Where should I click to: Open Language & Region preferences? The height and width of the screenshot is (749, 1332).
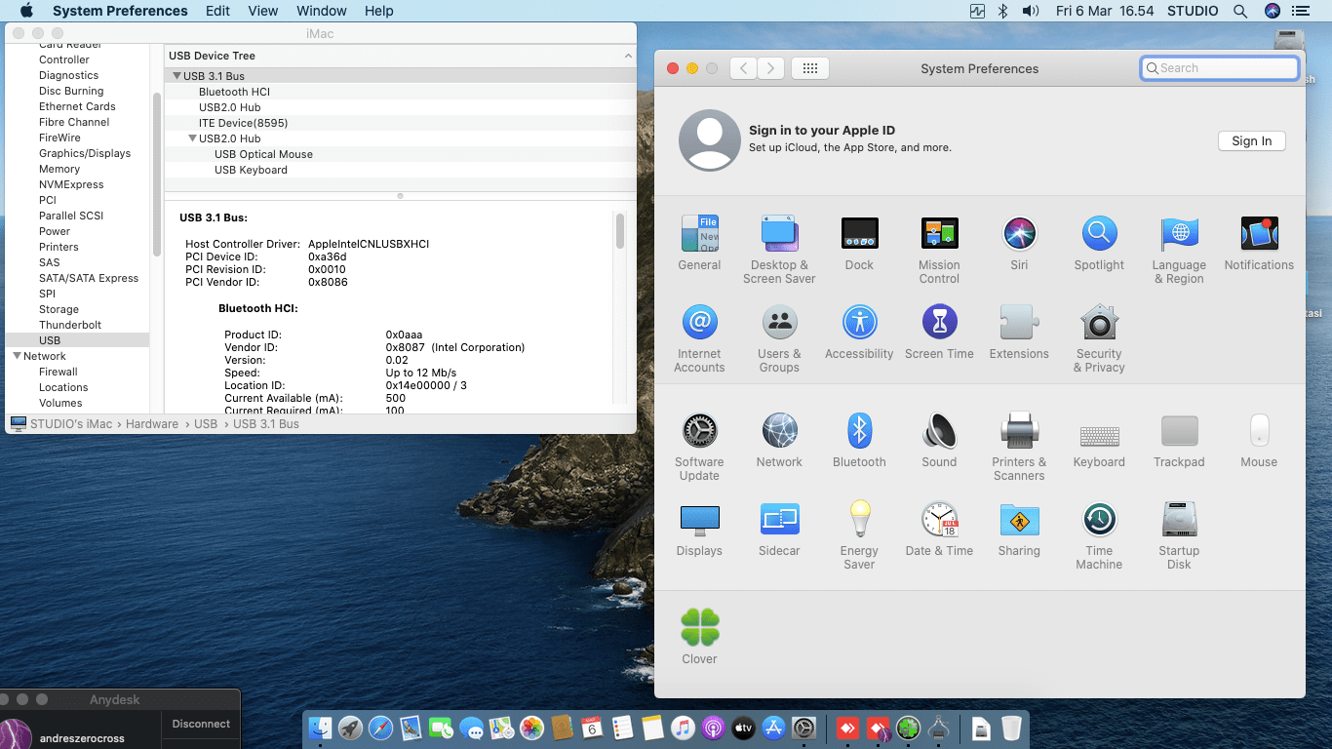click(x=1179, y=234)
